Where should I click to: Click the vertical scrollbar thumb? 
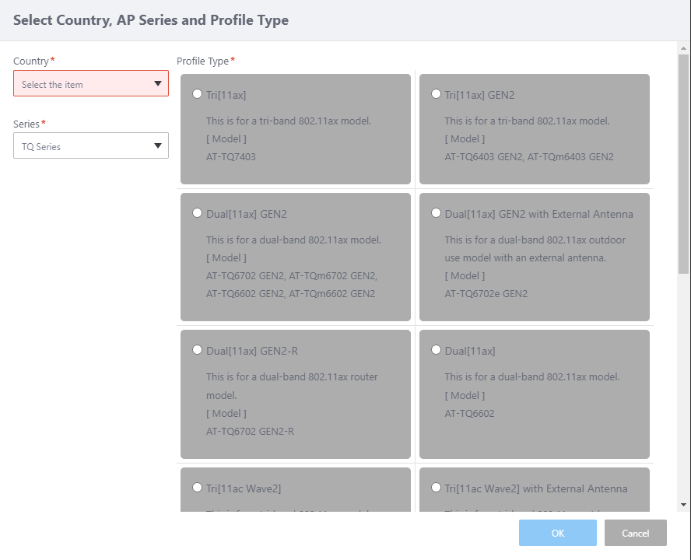click(683, 163)
